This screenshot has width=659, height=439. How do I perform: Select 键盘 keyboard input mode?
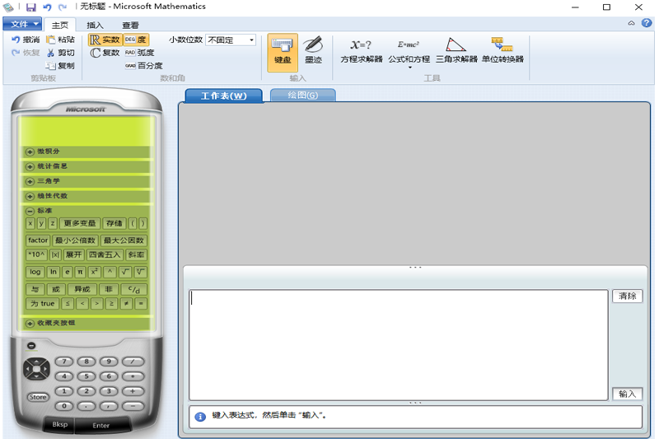pos(283,53)
